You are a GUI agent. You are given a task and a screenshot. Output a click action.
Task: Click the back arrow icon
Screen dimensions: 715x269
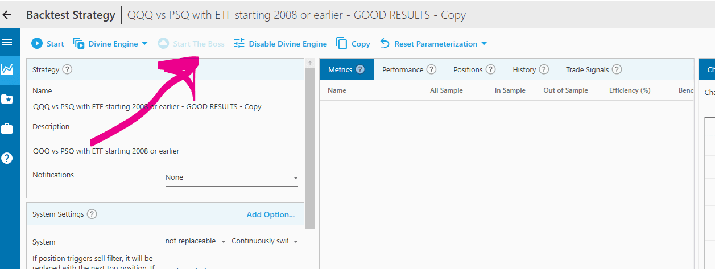pyautogui.click(x=7, y=15)
